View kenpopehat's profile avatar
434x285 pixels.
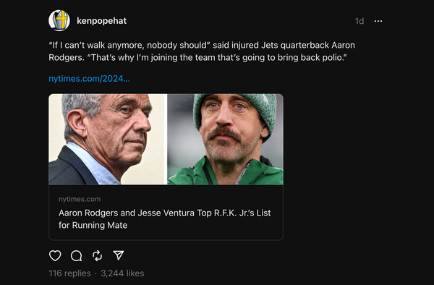(59, 20)
